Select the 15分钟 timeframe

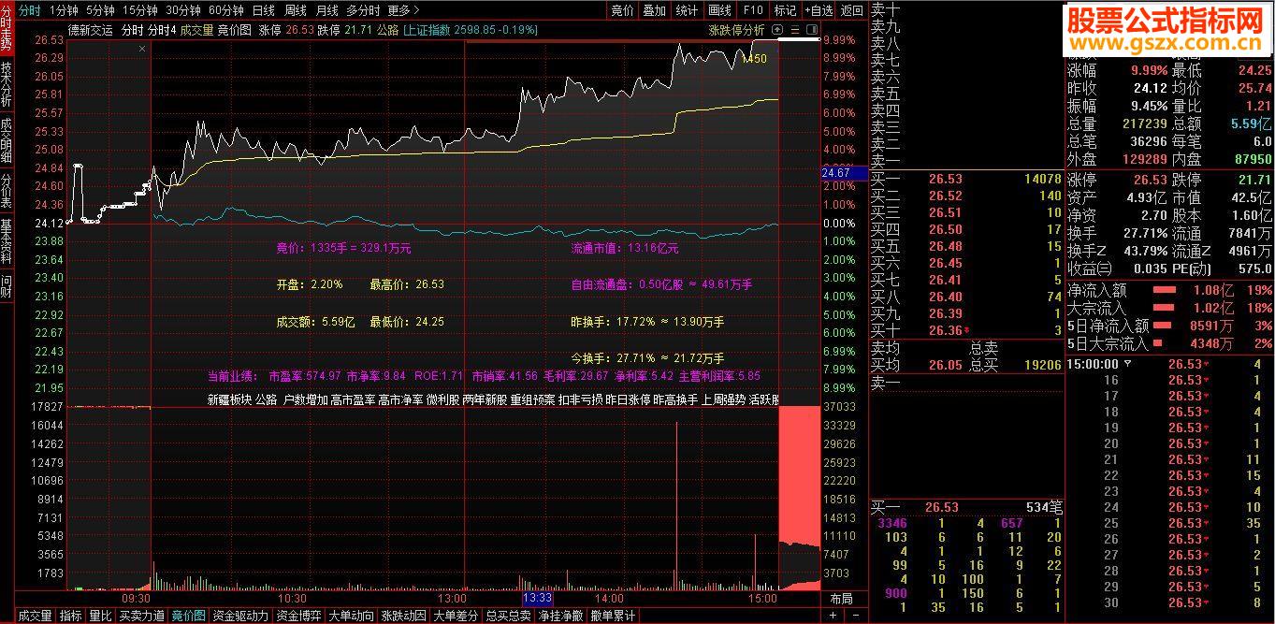pyautogui.click(x=139, y=10)
